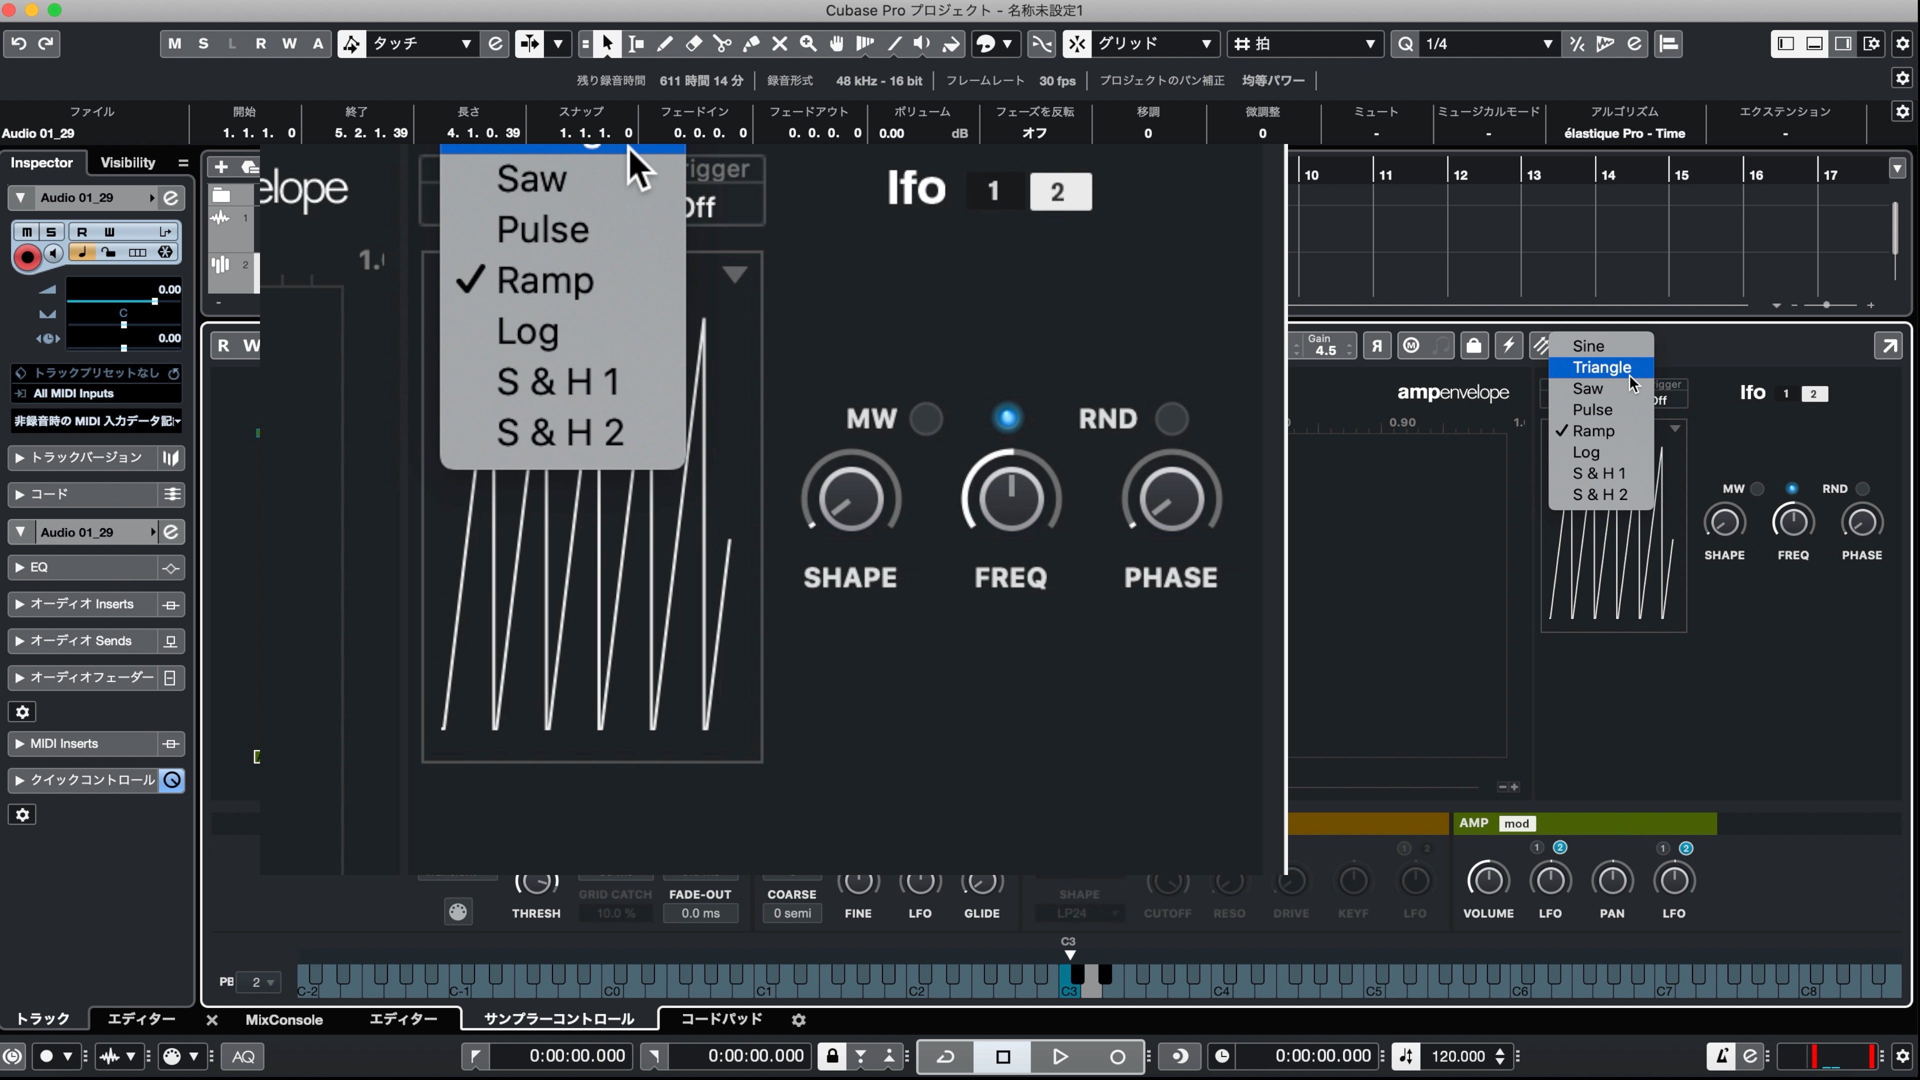Select LFO 2 in the small sampler panel
The width and height of the screenshot is (1920, 1080).
1813,393
